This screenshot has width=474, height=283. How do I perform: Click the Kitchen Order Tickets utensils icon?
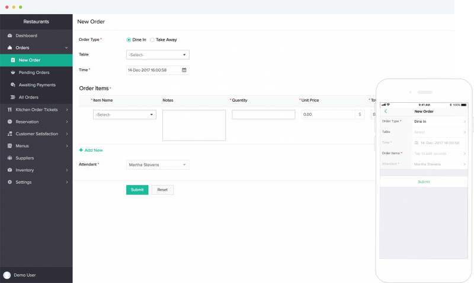point(9,110)
